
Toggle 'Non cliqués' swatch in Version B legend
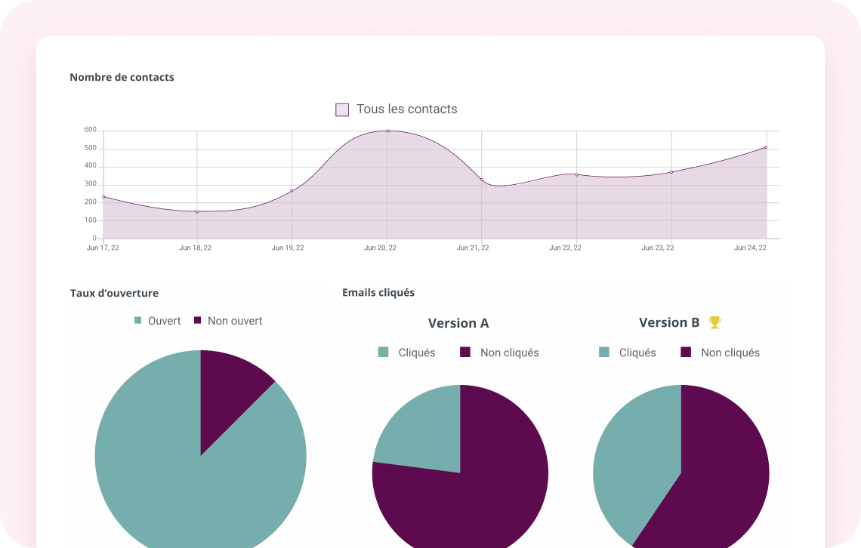(x=686, y=353)
